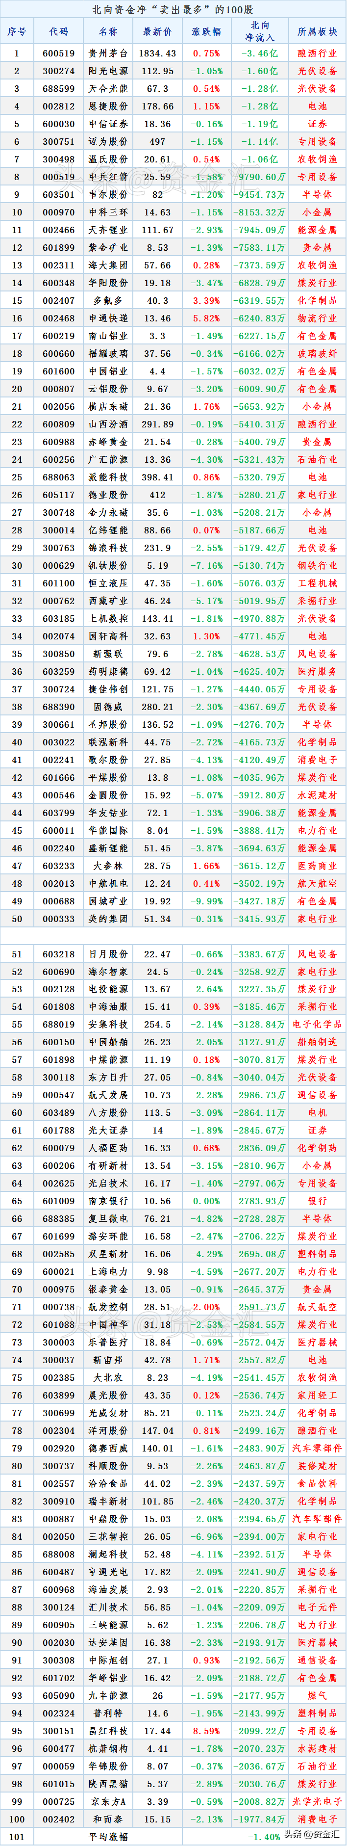
Task: Select stock name 华友钴业
Action: pos(108,813)
